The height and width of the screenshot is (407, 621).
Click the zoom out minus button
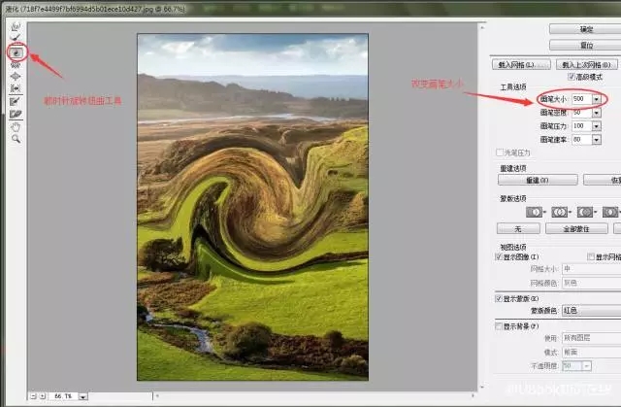(34, 396)
